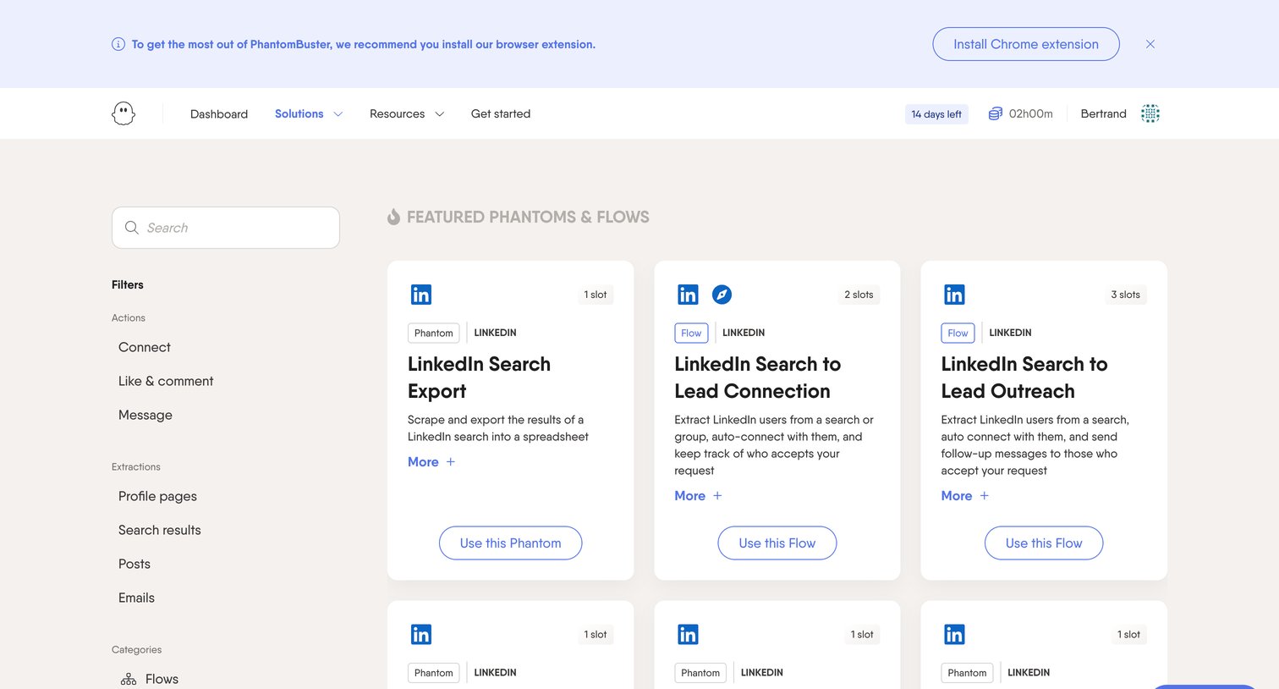The width and height of the screenshot is (1279, 689).
Task: Expand the Solutions menu chevron
Action: (338, 114)
